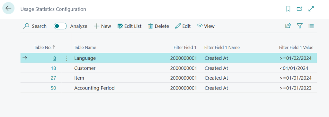This screenshot has height=117, width=329.
Task: Open page in new window icon
Action: tap(300, 9)
